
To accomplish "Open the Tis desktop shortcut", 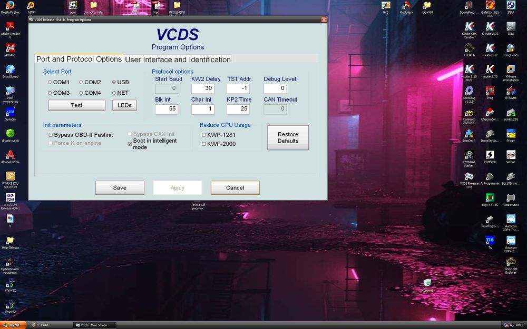I will pos(490,243).
